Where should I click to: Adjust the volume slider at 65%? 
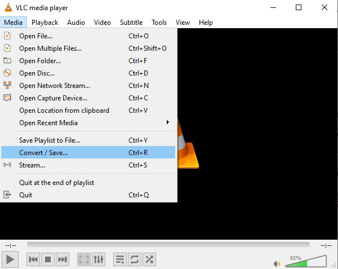306,261
